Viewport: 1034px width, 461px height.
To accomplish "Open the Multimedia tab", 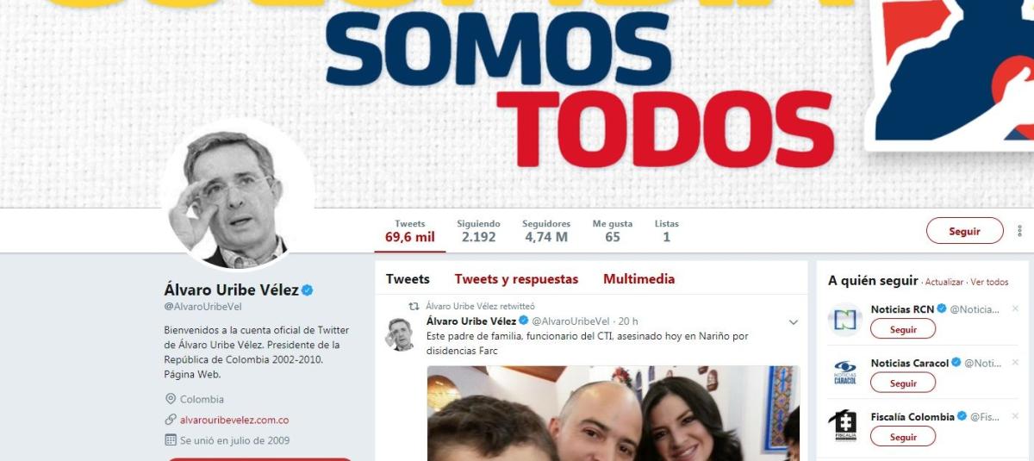I will click(x=638, y=279).
